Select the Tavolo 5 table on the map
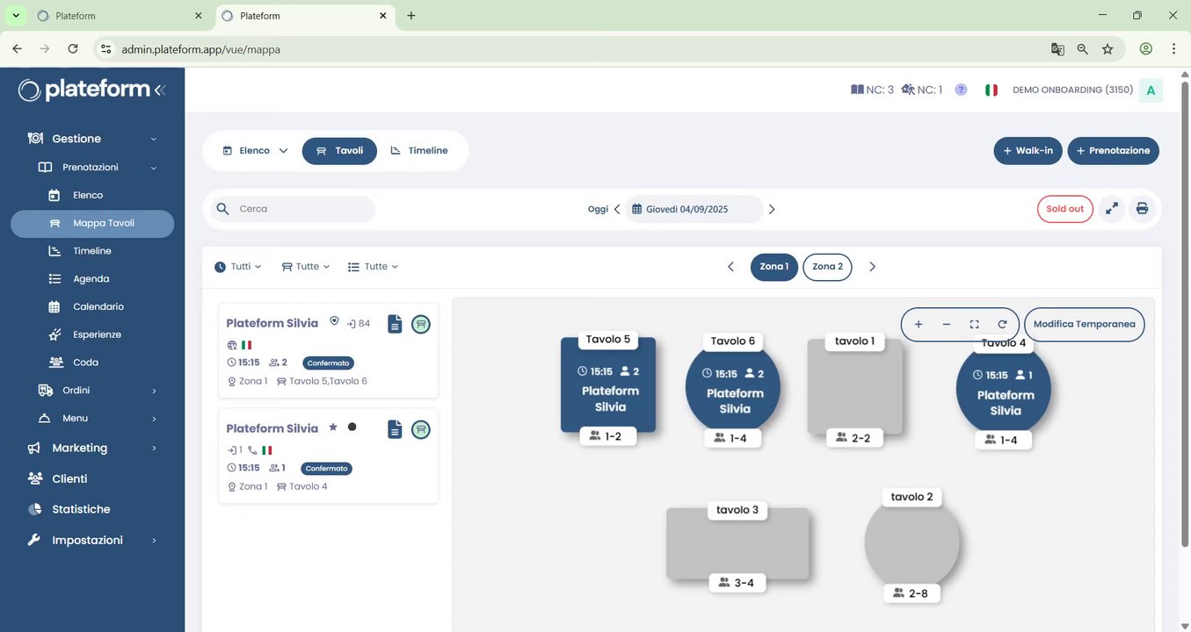 (x=608, y=384)
